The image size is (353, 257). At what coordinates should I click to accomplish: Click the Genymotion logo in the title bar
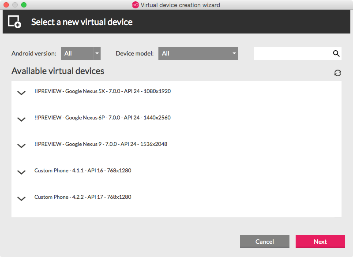tap(135, 5)
